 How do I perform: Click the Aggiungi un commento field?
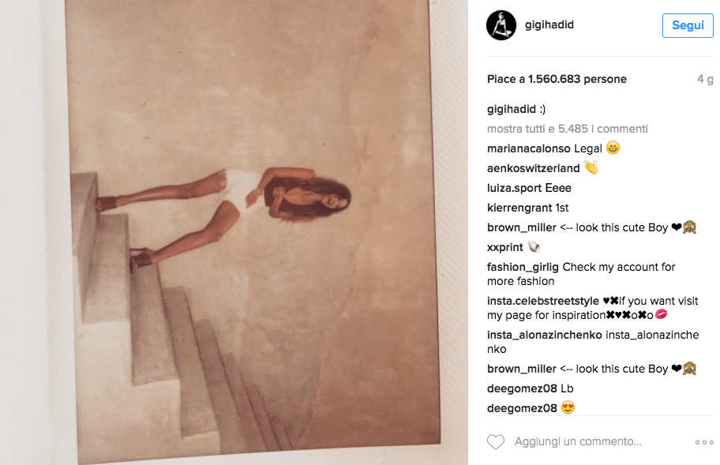coord(578,441)
